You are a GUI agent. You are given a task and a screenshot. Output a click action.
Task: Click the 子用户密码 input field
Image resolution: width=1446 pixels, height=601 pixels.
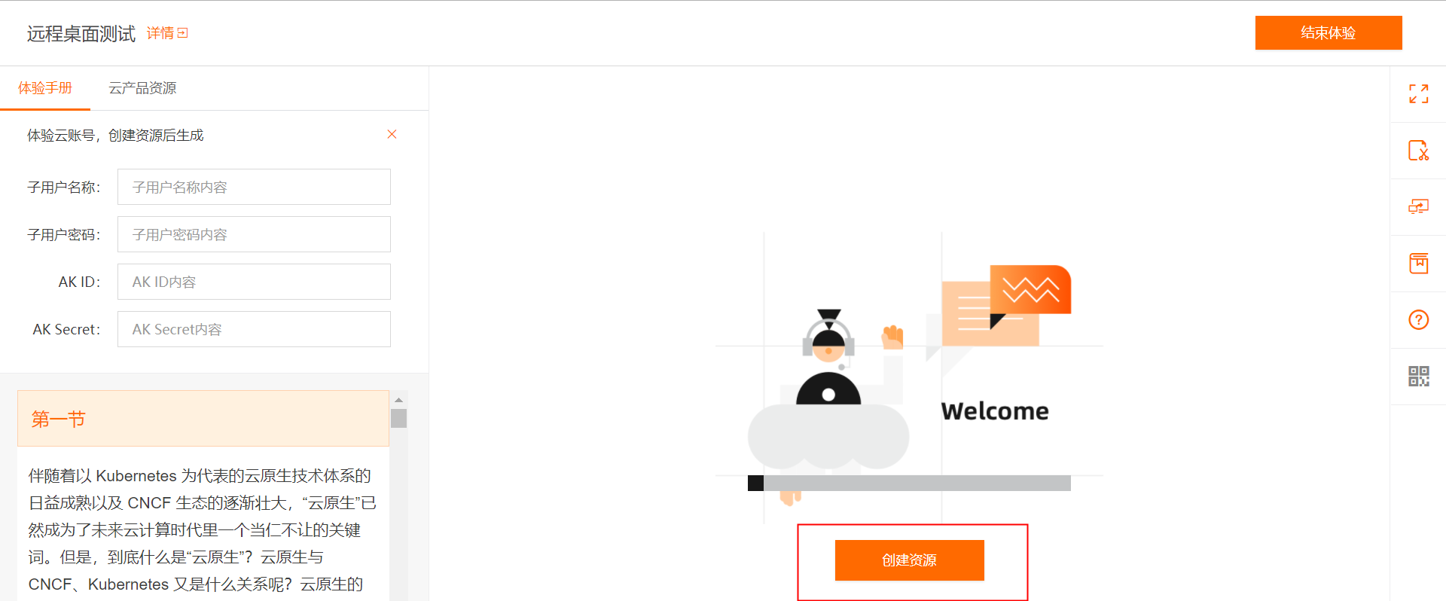click(254, 234)
